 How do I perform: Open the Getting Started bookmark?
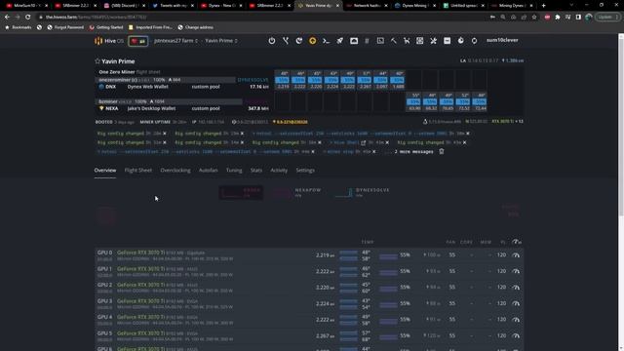pyautogui.click(x=106, y=27)
